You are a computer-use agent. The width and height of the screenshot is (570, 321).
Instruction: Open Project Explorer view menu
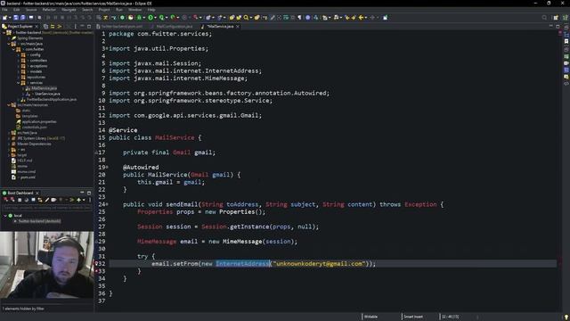[x=75, y=26]
